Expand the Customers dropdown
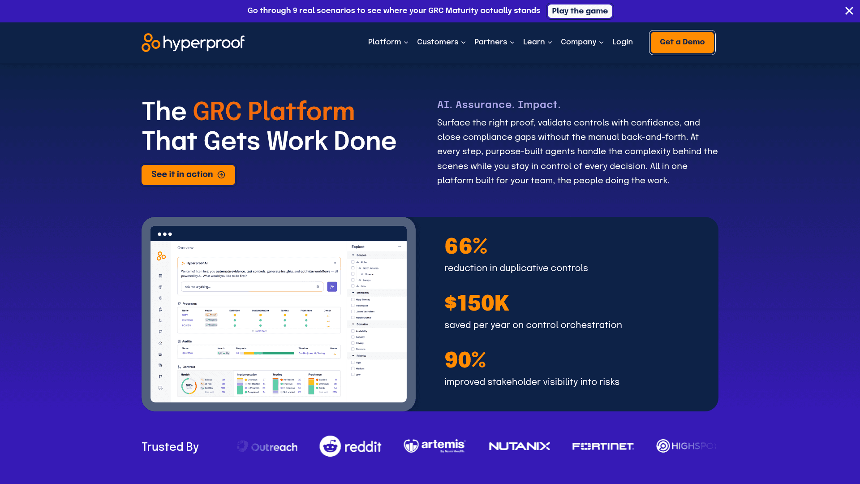This screenshot has height=484, width=860. coord(441,42)
